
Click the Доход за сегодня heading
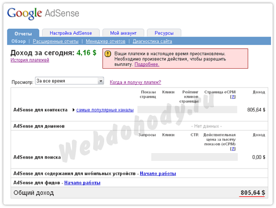(x=43, y=53)
